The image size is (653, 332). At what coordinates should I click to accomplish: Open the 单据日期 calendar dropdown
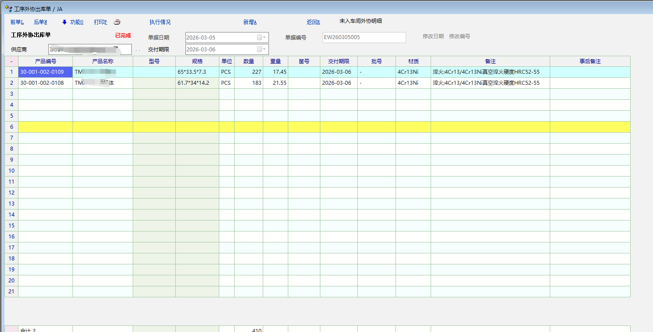coord(262,38)
